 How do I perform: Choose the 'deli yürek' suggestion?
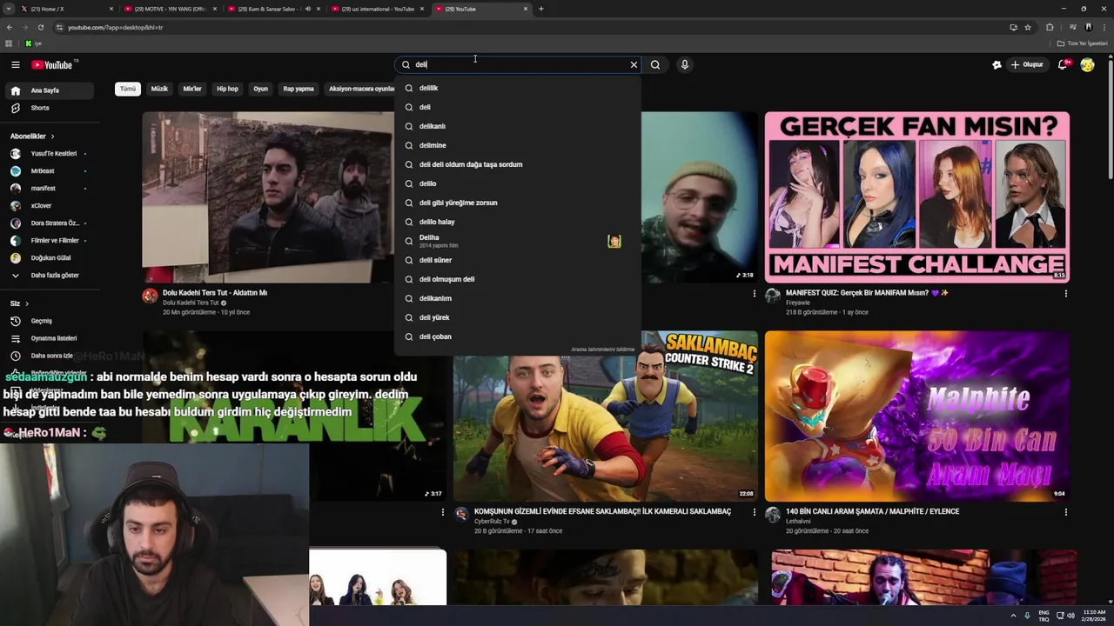click(518, 317)
